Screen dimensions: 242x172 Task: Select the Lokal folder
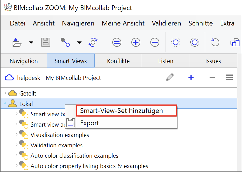pyautogui.click(x=26, y=104)
